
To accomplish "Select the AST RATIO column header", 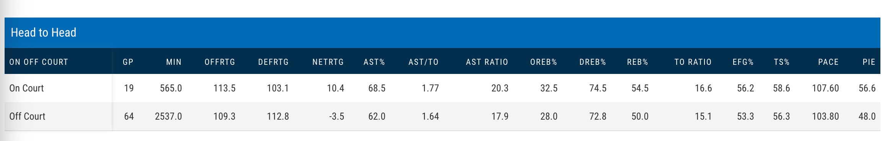I will (487, 62).
